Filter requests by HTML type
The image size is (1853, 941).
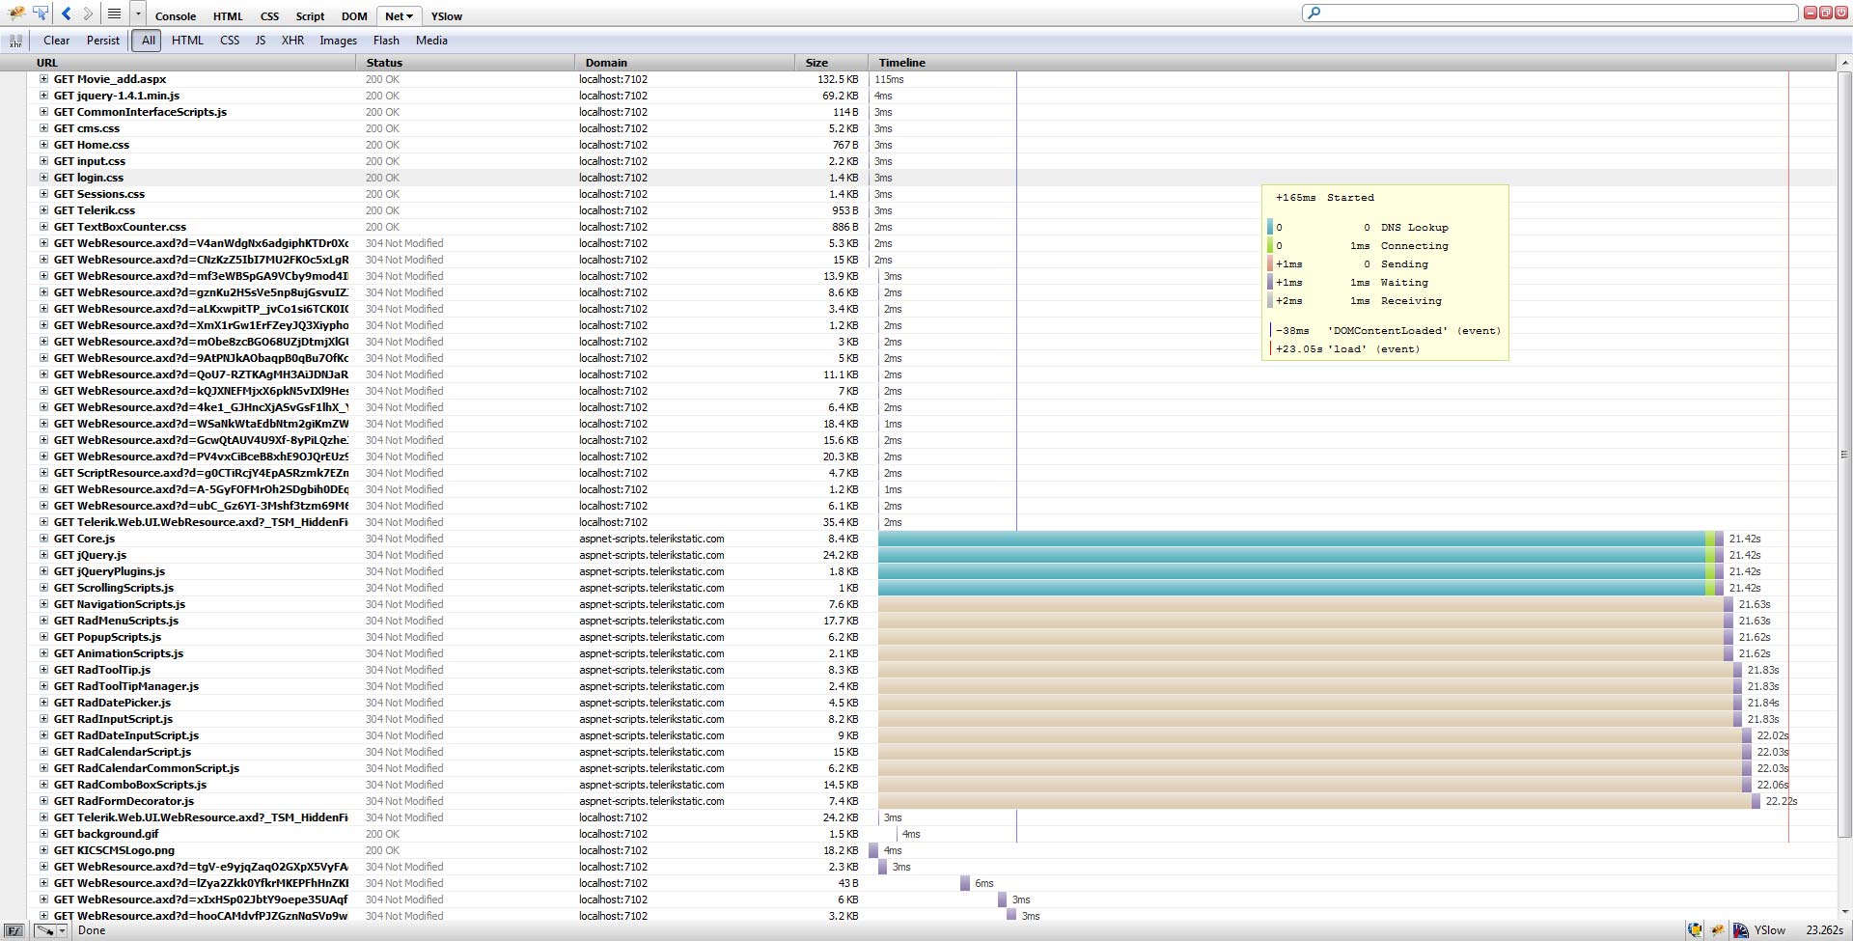pyautogui.click(x=187, y=41)
